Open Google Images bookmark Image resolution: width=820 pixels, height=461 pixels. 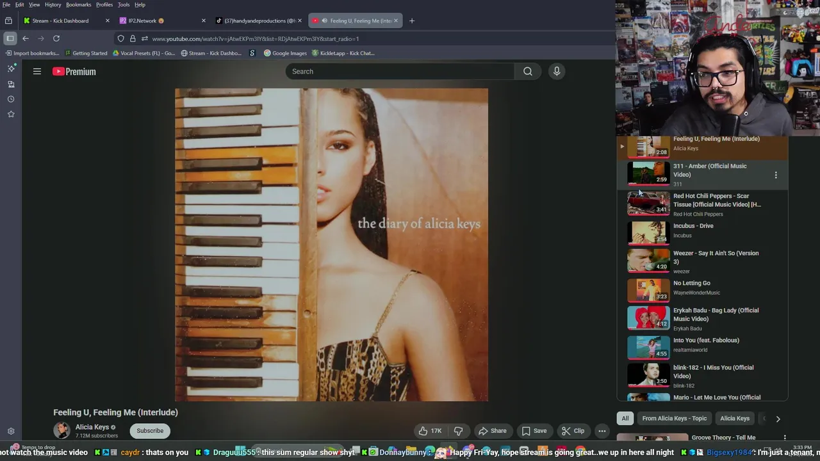[x=286, y=53]
